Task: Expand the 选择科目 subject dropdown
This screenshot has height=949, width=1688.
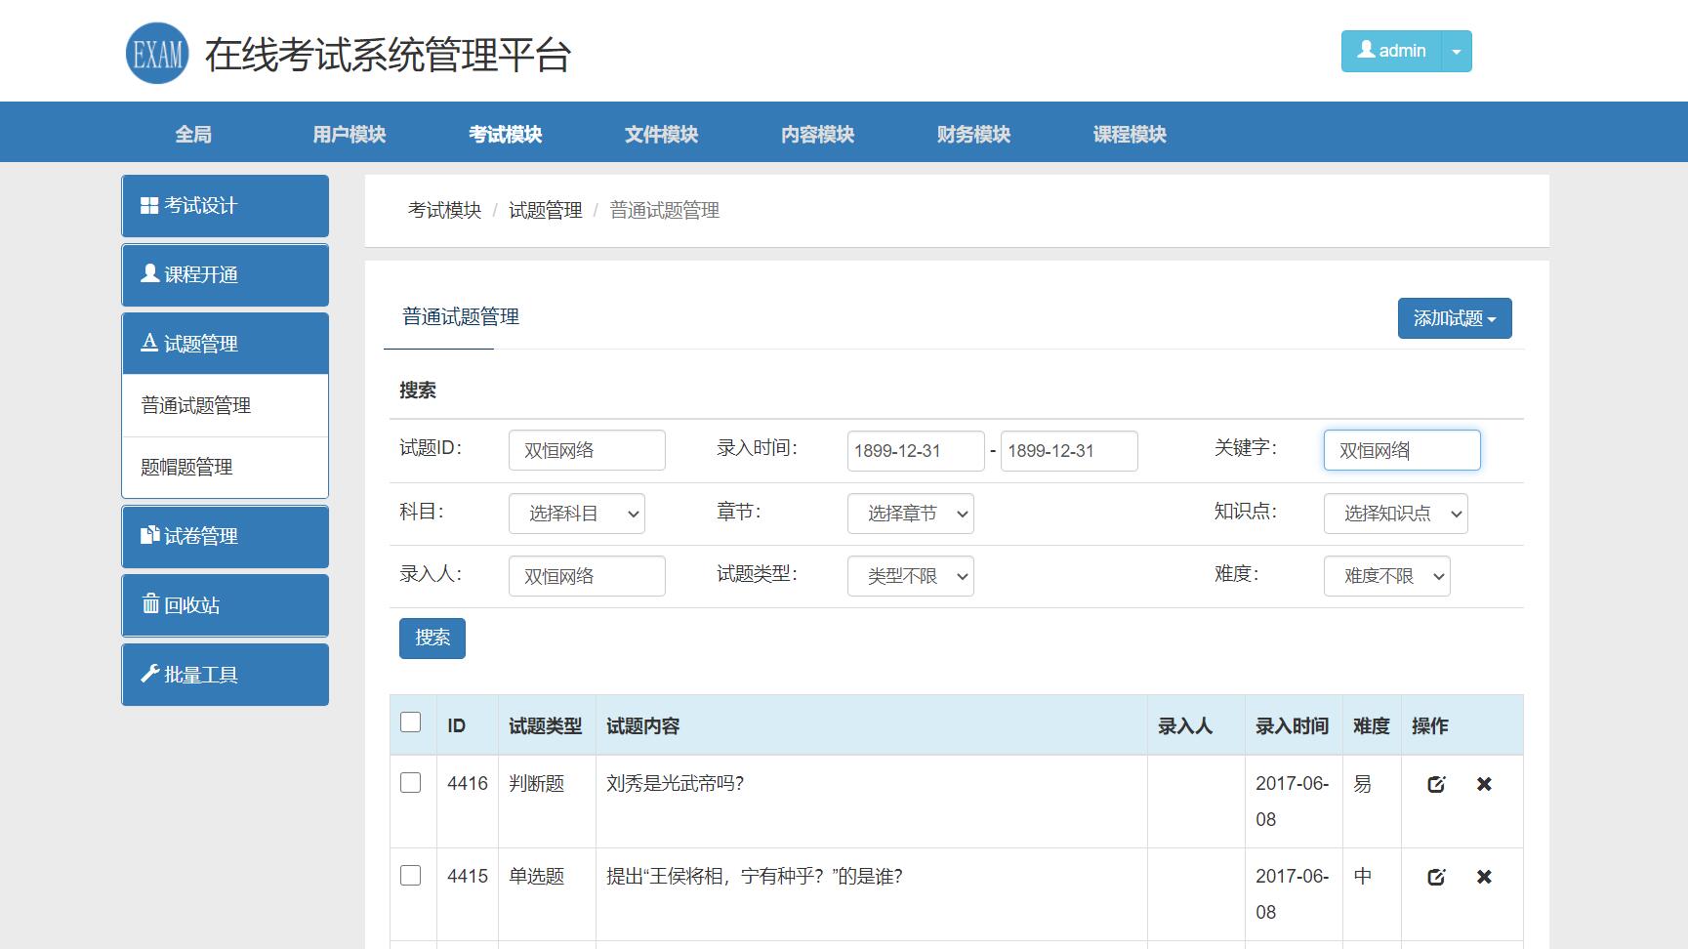Action: coord(576,514)
